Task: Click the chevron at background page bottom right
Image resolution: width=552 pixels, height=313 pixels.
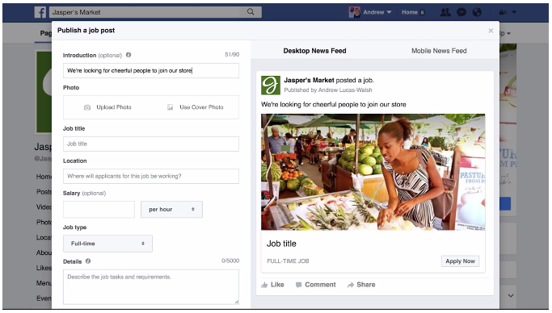Action: point(511,296)
